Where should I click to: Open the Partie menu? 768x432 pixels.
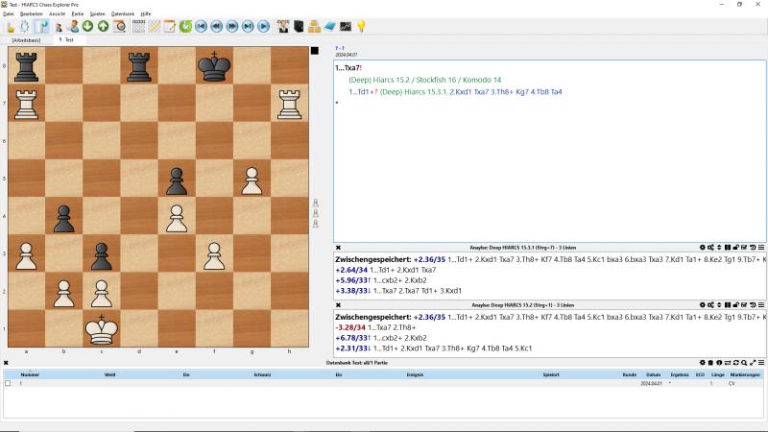[77, 14]
